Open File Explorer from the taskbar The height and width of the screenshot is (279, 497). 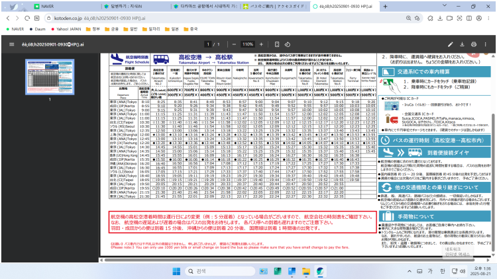306,271
